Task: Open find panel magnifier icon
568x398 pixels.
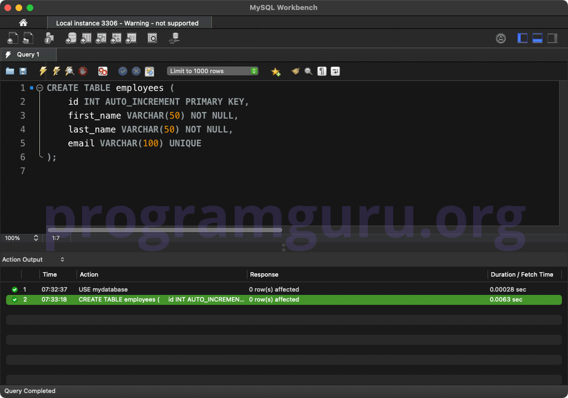Action: [308, 71]
